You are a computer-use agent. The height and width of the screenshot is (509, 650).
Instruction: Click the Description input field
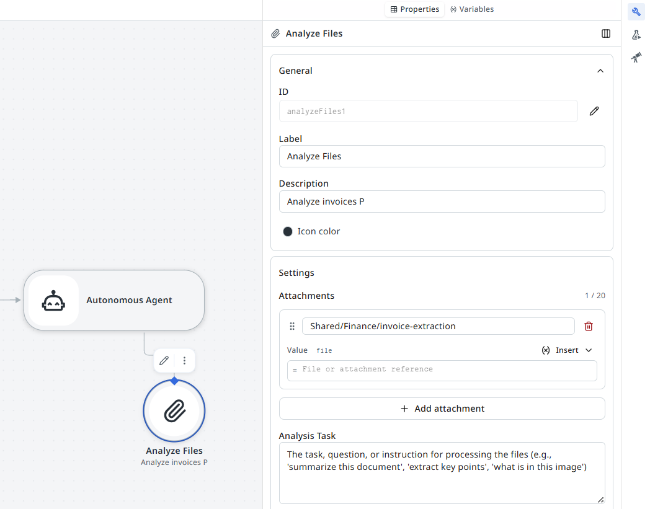point(442,201)
